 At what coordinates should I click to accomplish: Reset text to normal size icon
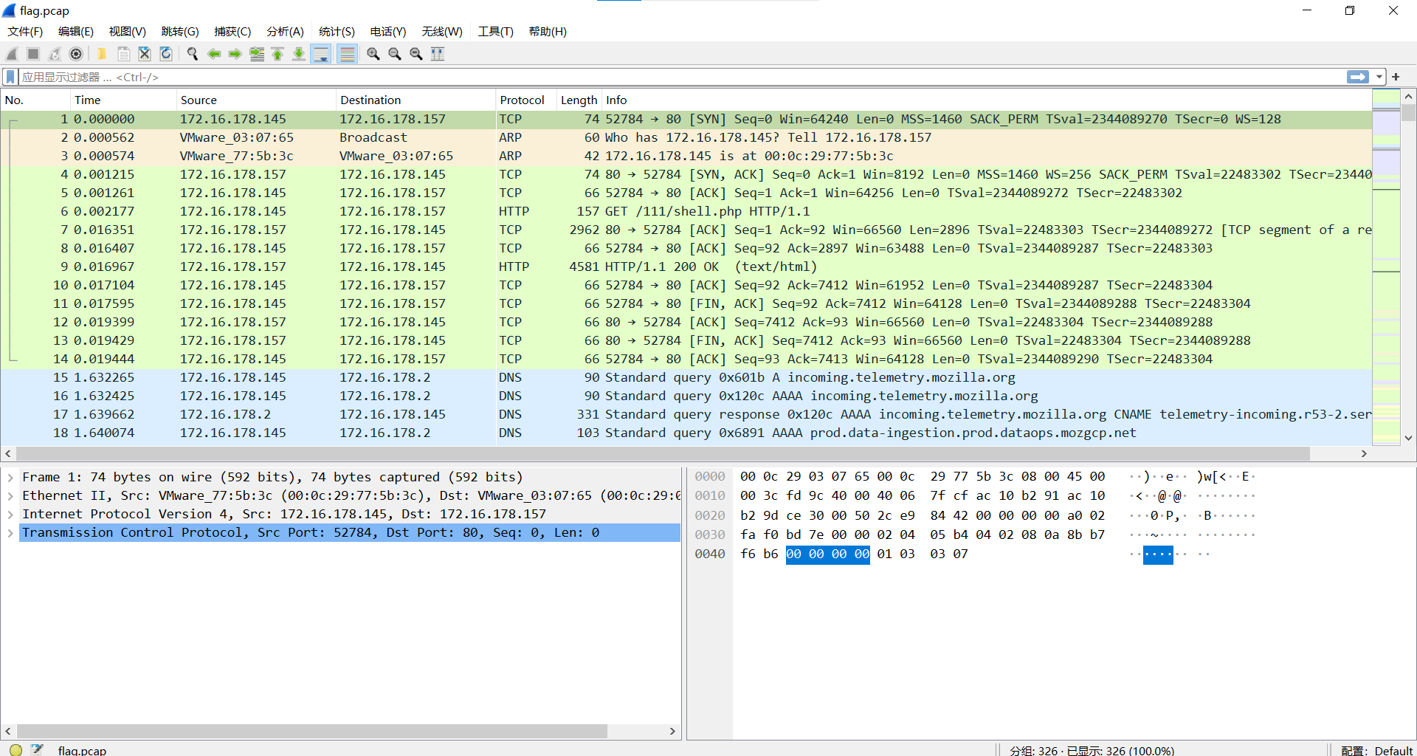(x=416, y=54)
